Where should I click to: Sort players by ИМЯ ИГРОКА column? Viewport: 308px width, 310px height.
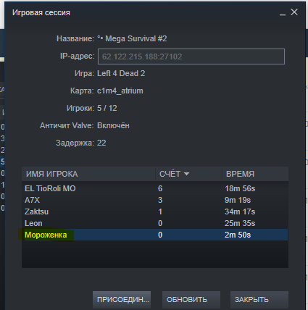88,174
